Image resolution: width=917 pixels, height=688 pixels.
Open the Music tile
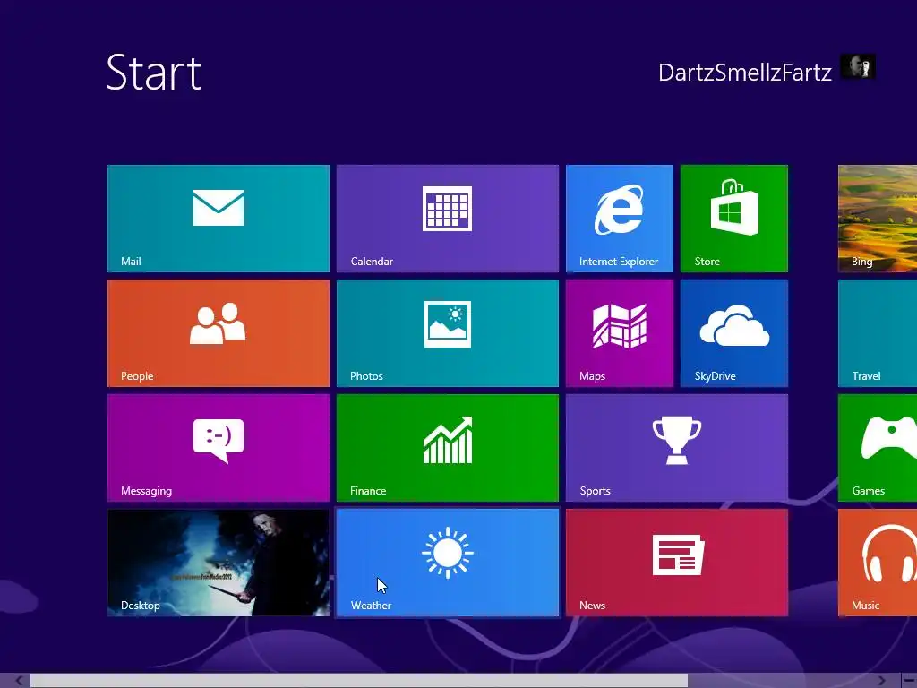pyautogui.click(x=878, y=563)
